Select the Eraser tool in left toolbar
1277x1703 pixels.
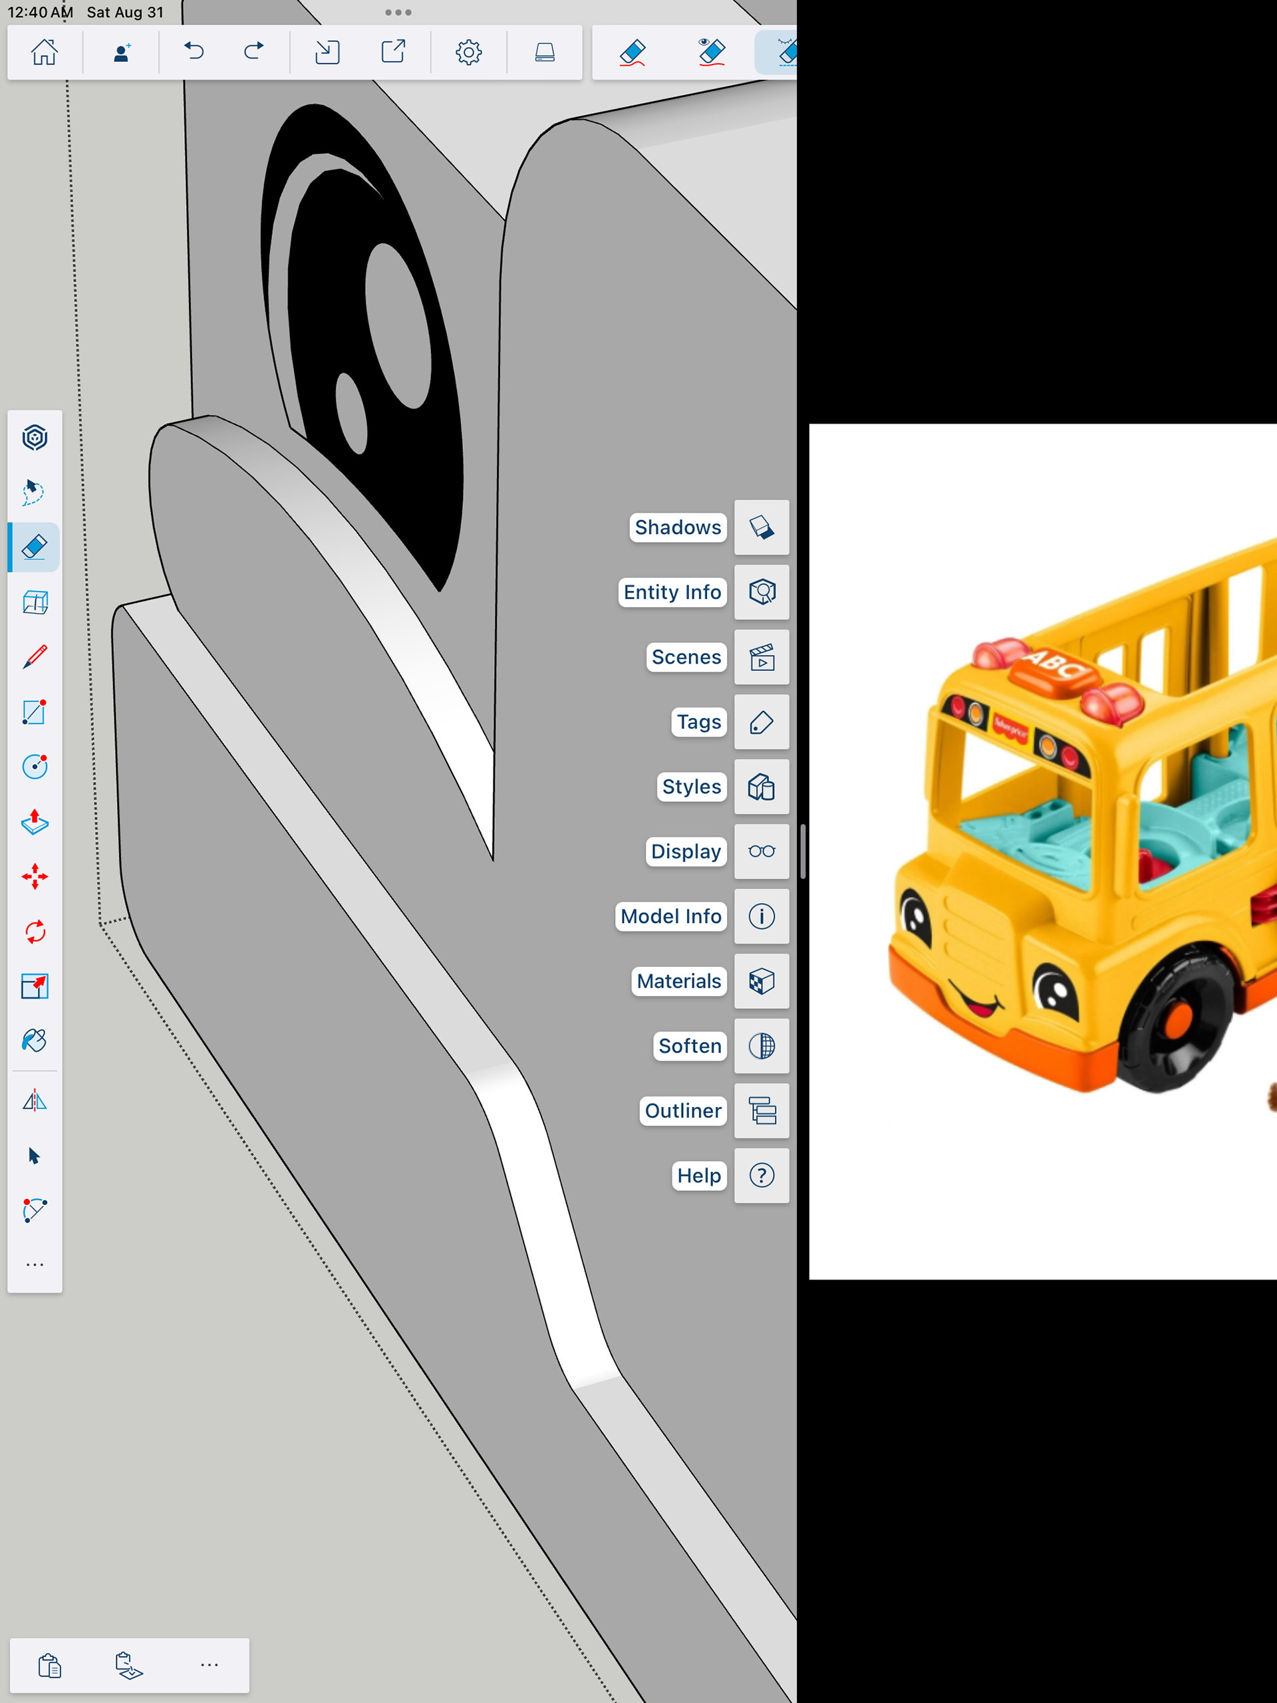(x=35, y=547)
